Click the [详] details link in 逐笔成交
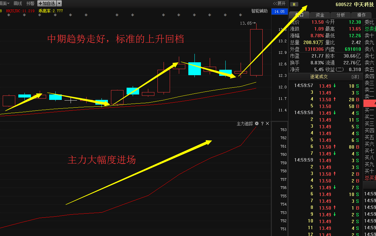Viewport: 376px width, 236px height. (355, 77)
